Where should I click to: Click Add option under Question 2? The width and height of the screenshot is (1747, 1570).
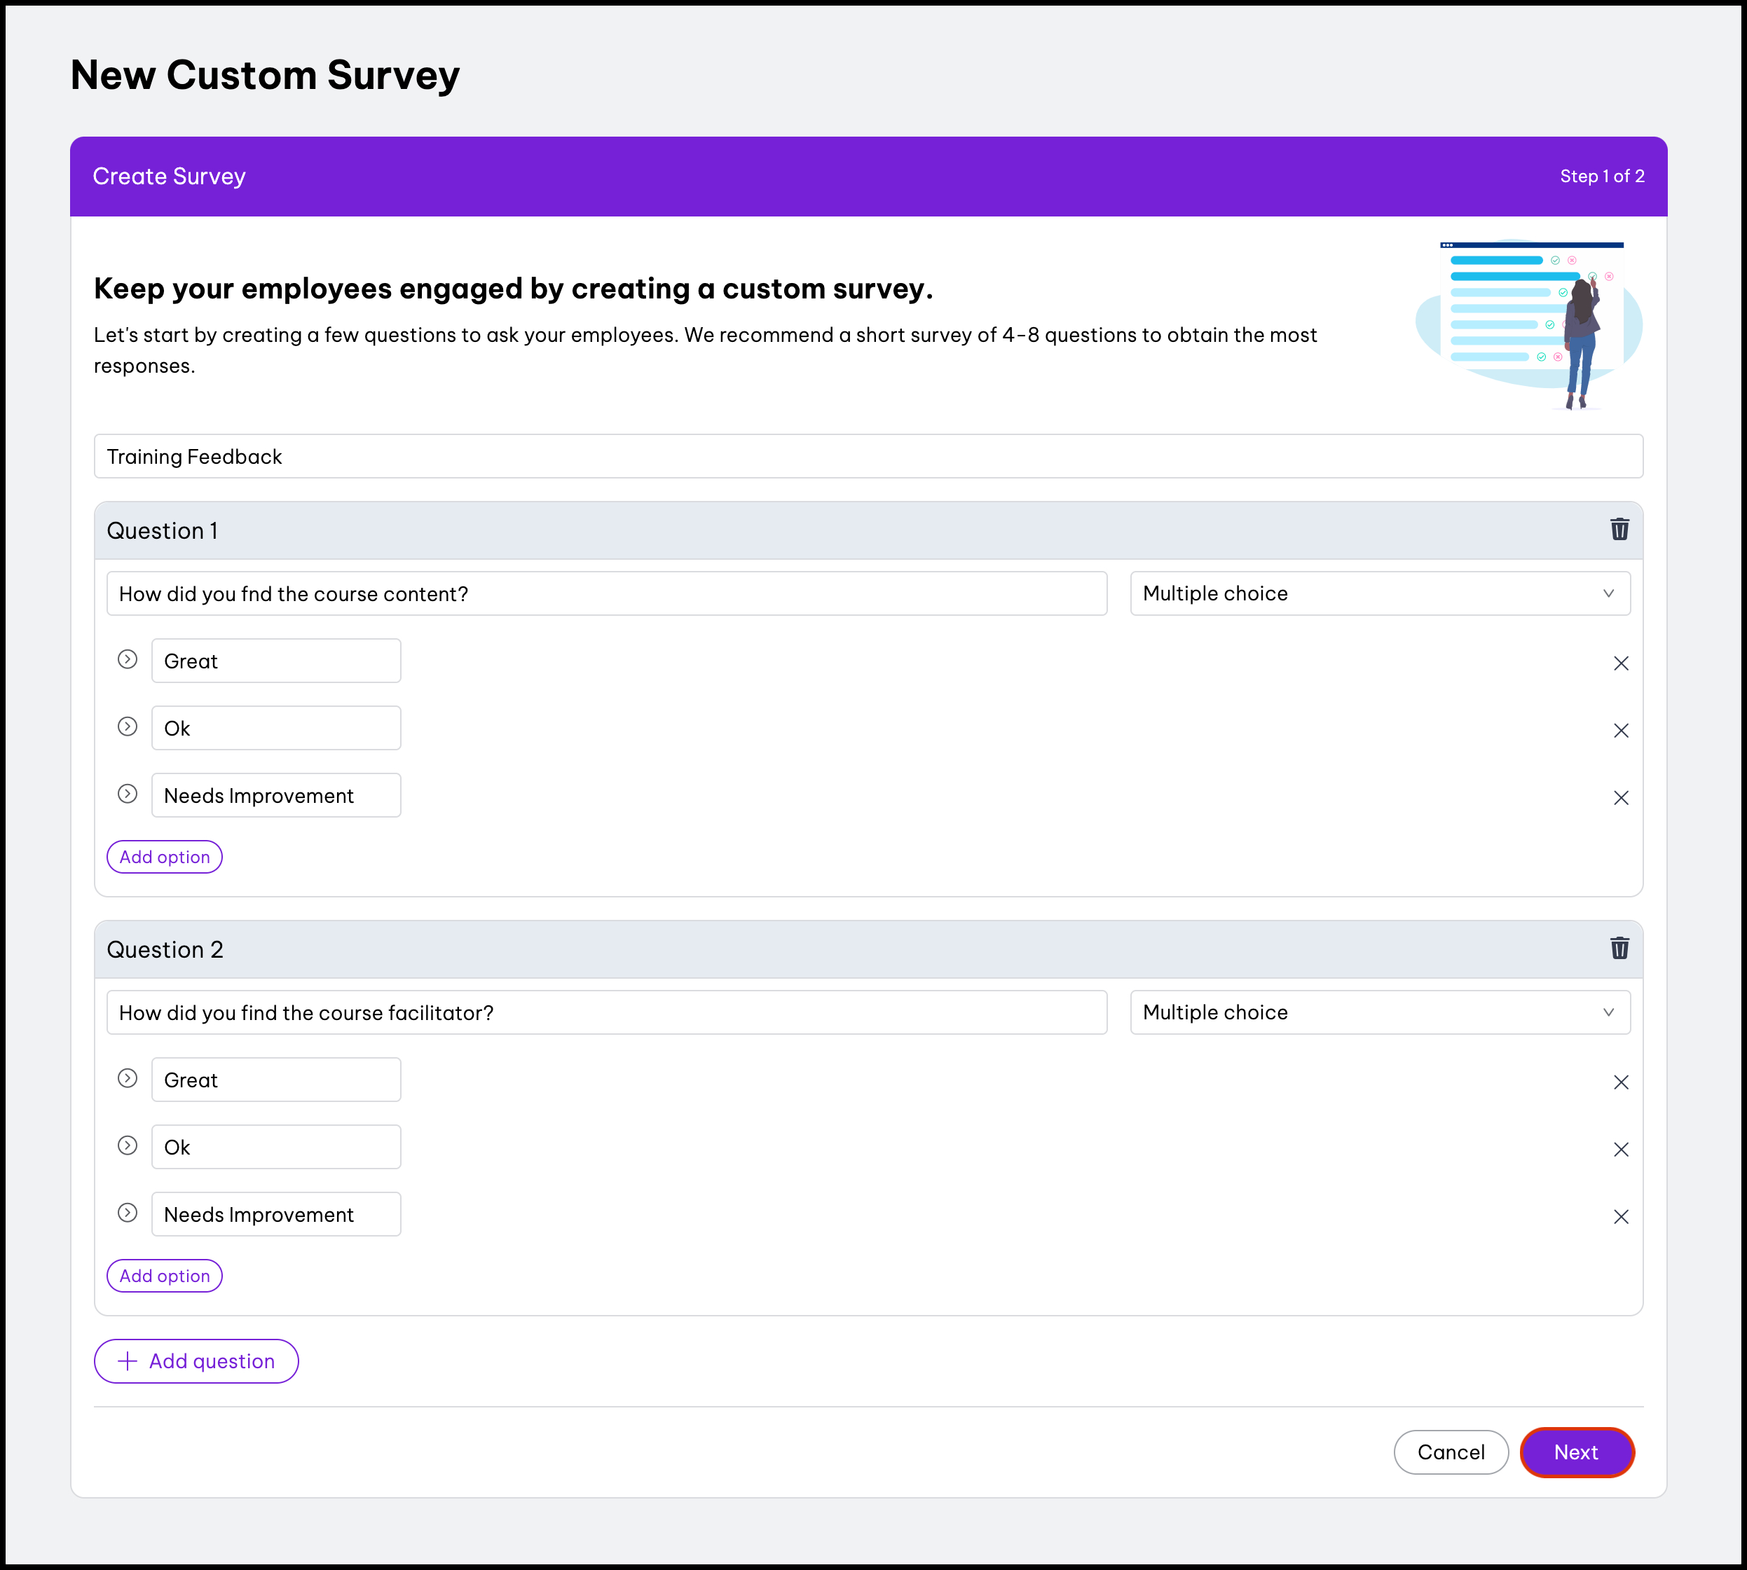coord(165,1276)
